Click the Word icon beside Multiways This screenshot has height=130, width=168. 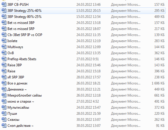point(4,47)
